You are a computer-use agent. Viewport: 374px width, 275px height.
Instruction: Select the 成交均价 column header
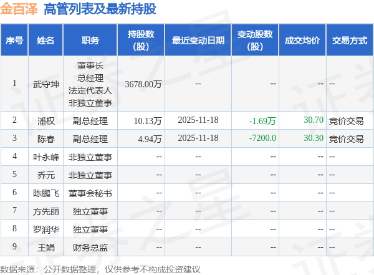pos(302,40)
